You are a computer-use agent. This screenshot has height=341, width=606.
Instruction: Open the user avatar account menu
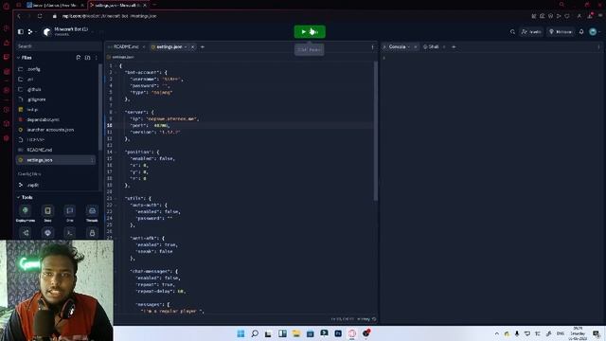(x=593, y=31)
